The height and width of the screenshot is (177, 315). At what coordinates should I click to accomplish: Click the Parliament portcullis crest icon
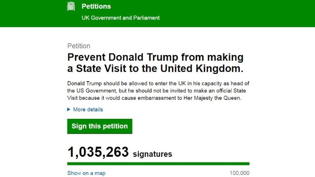pos(71,6)
